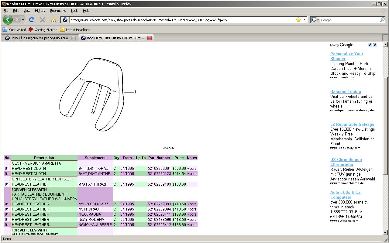Screen dimensions: 389x243
Task: Click the Price column header
Action: pyautogui.click(x=179, y=158)
